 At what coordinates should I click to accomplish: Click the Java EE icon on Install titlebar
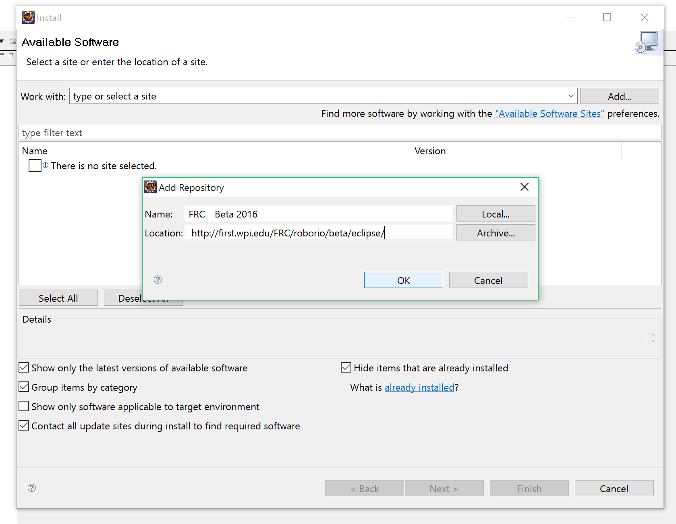coord(28,17)
